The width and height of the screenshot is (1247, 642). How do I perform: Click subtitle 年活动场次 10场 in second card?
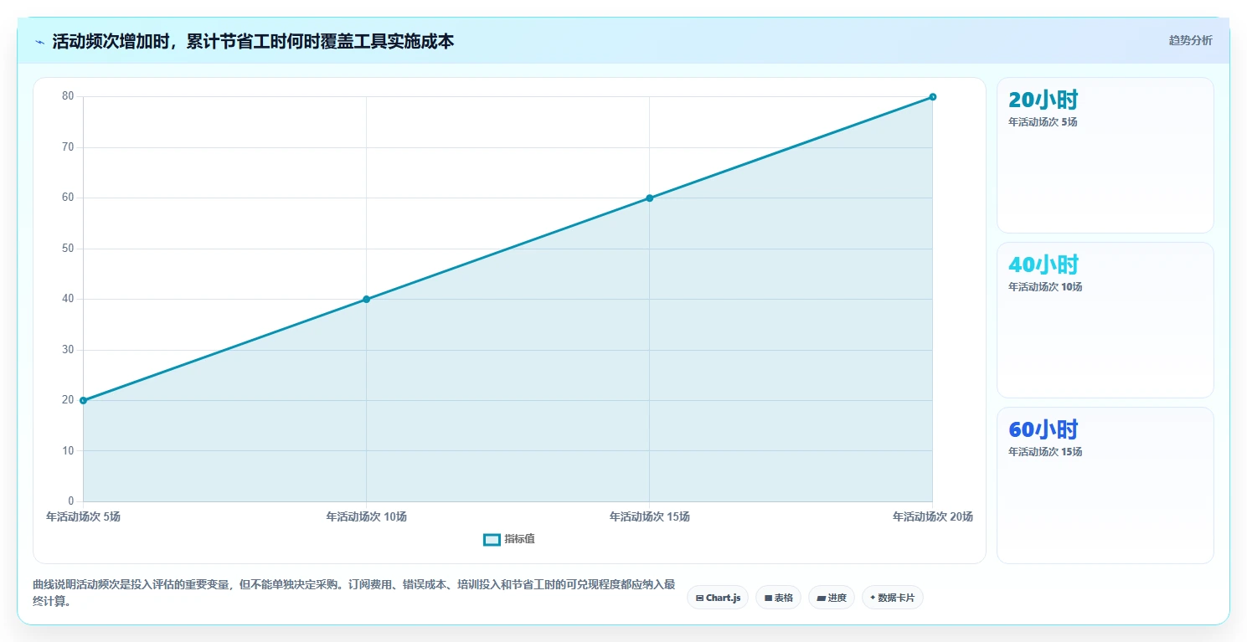1045,287
